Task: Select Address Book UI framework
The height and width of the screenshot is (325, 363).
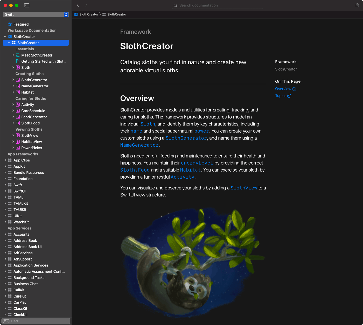Action: [x=36, y=247]
